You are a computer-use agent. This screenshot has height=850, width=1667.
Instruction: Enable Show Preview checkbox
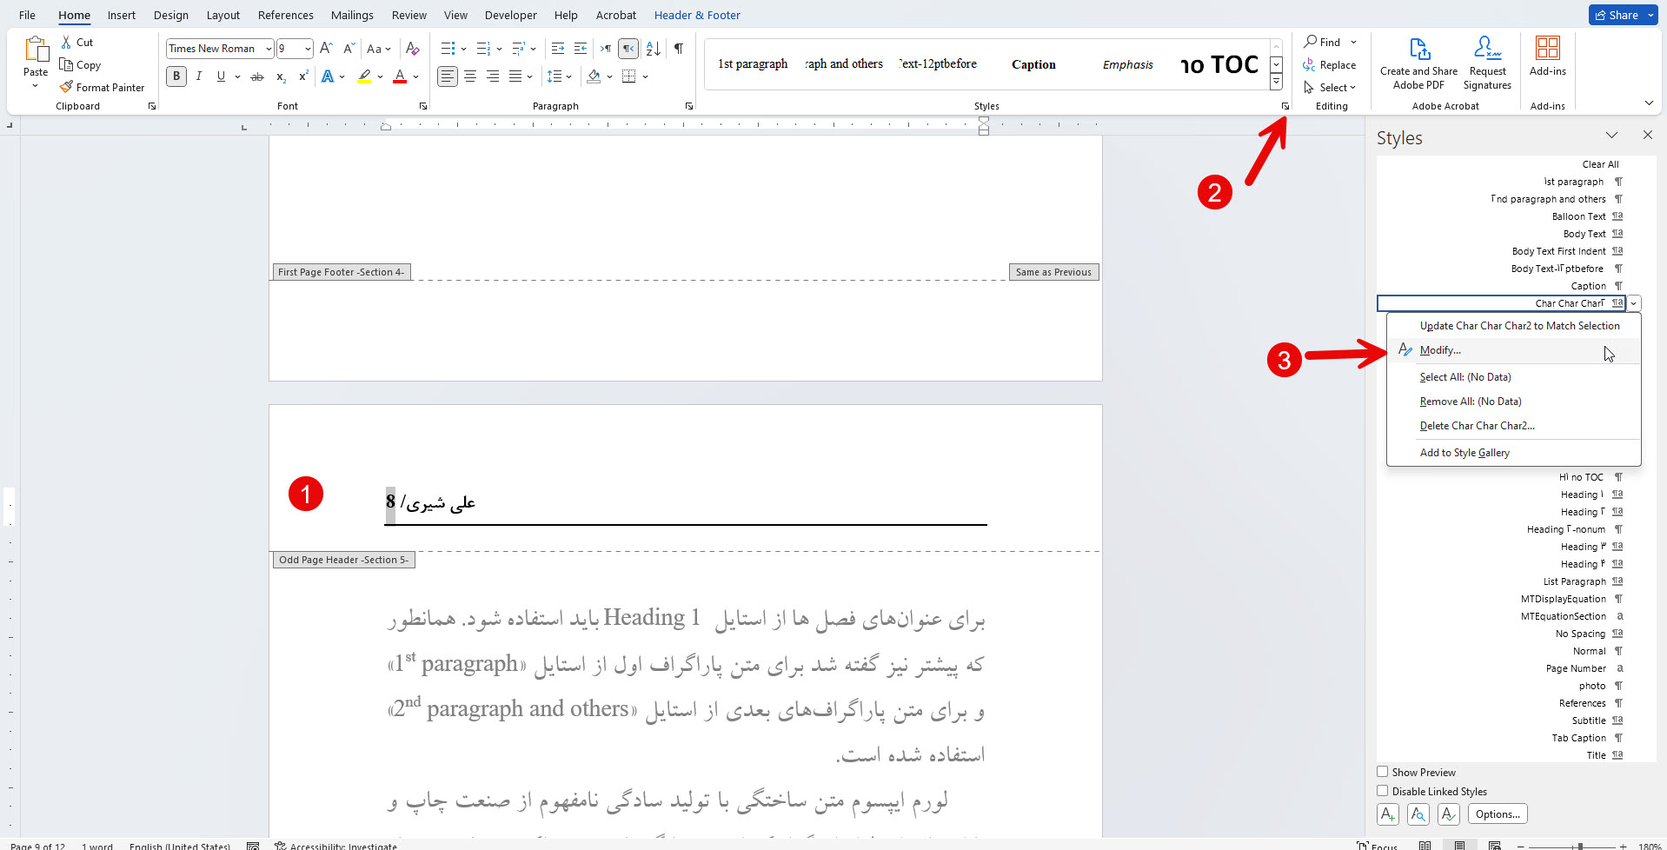(x=1383, y=772)
